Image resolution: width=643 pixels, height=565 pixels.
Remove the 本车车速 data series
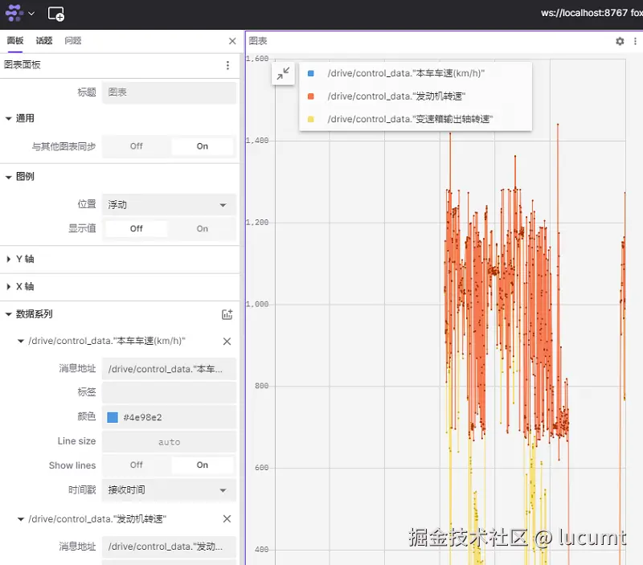[x=227, y=341]
